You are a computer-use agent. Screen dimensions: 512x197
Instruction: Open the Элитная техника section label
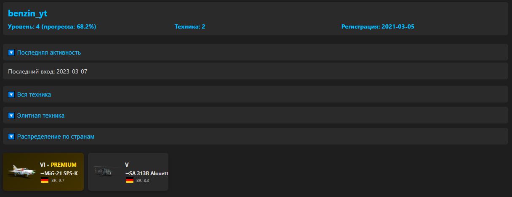point(40,116)
